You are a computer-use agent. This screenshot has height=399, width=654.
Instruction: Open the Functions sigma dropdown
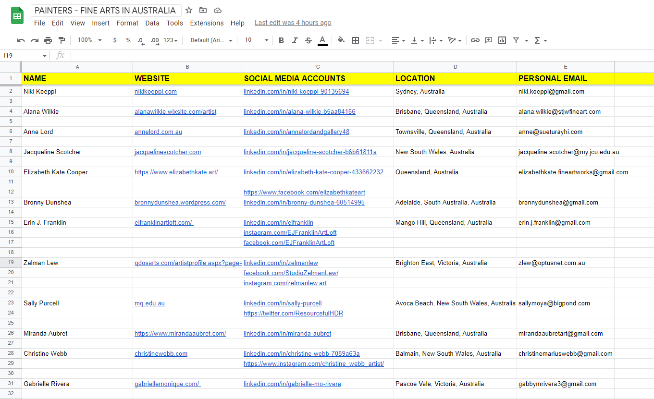[x=541, y=40]
